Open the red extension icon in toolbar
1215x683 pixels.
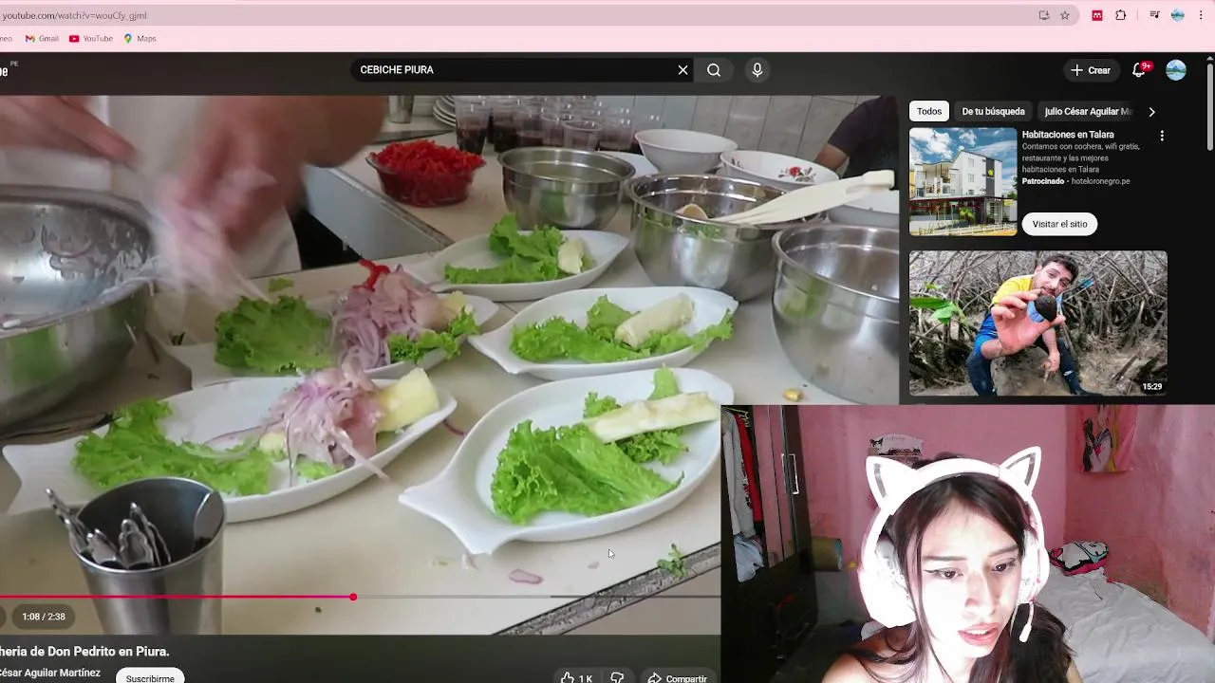pyautogui.click(x=1097, y=15)
